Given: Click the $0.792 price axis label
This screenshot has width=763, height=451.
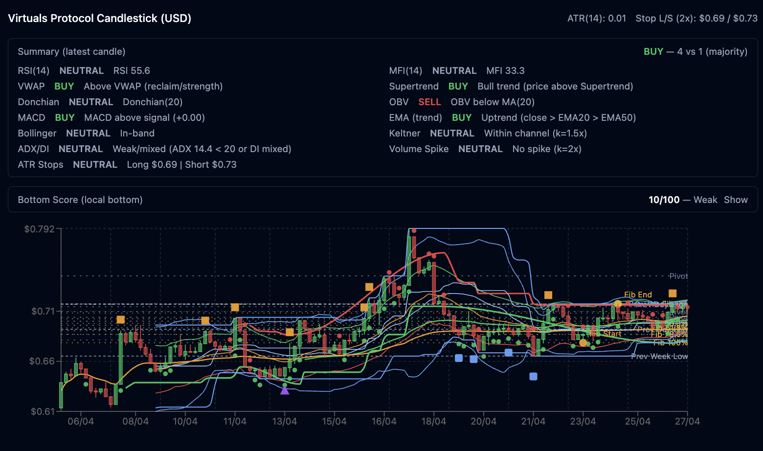Looking at the screenshot, I should [39, 229].
